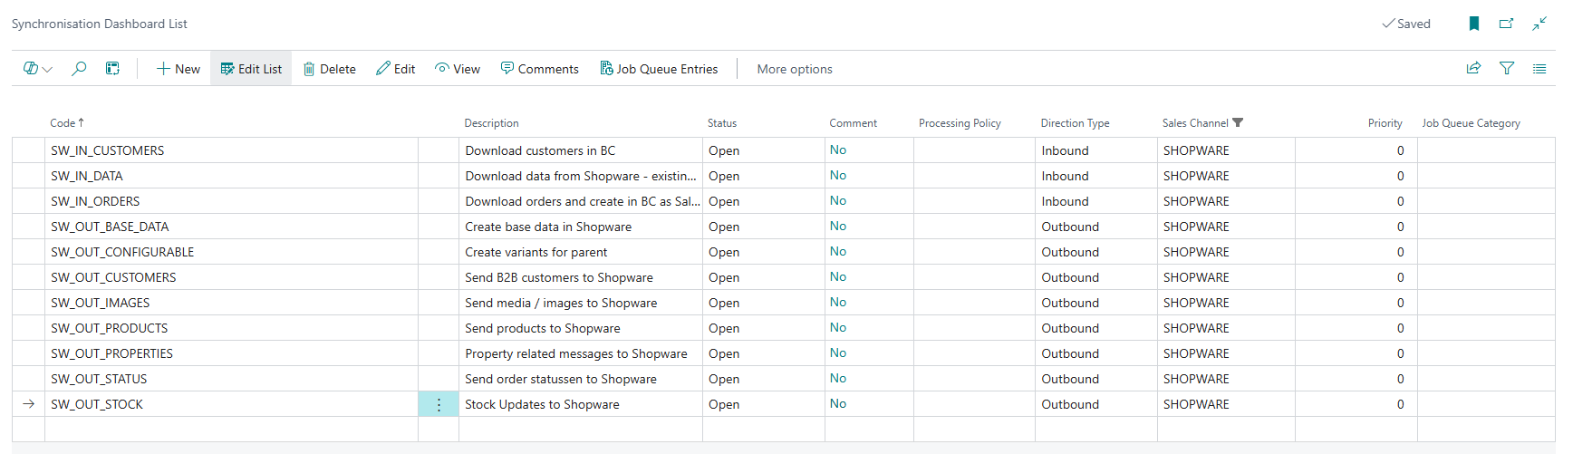Viewport: 1573px width, 454px height.
Task: Select the SW_OUT_IMAGES code cell
Action: coord(231,303)
